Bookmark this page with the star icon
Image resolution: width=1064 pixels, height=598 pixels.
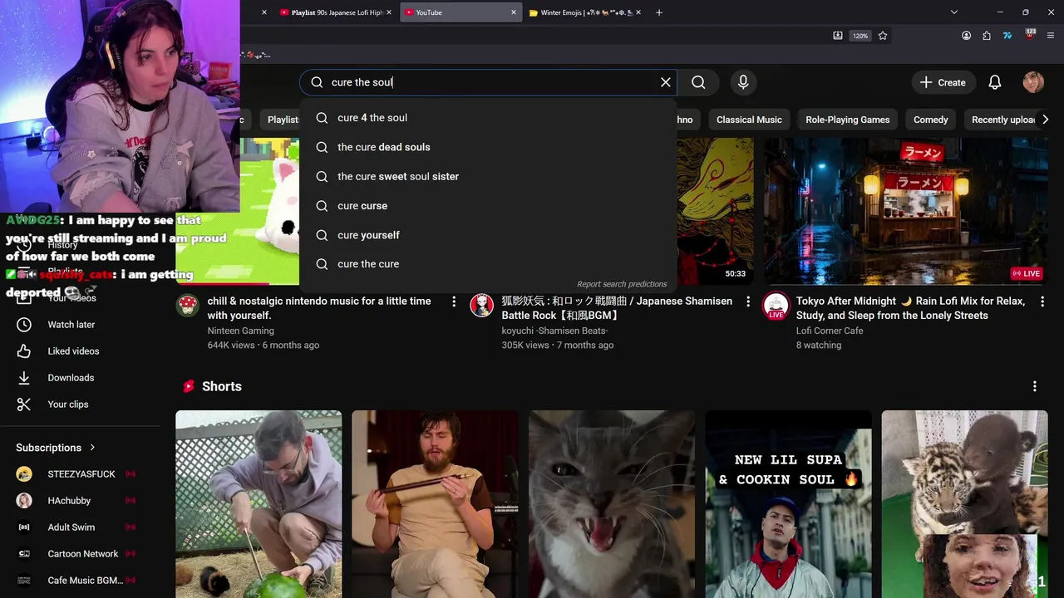pos(883,36)
